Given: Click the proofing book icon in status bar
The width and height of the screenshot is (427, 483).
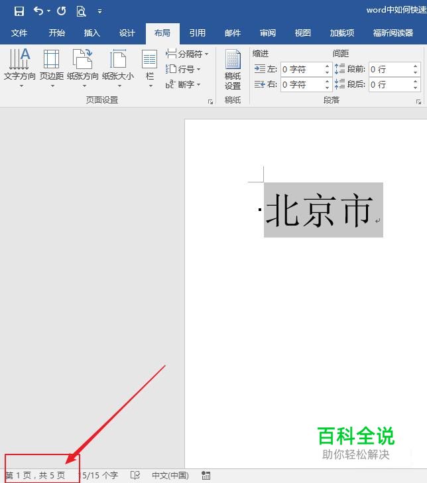Looking at the screenshot, I should (135, 475).
